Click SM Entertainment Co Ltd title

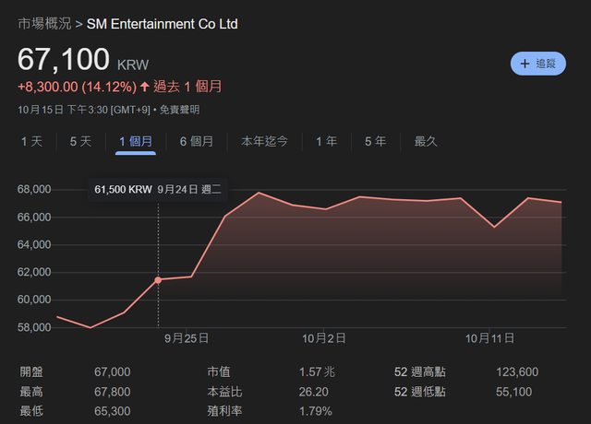pos(163,24)
